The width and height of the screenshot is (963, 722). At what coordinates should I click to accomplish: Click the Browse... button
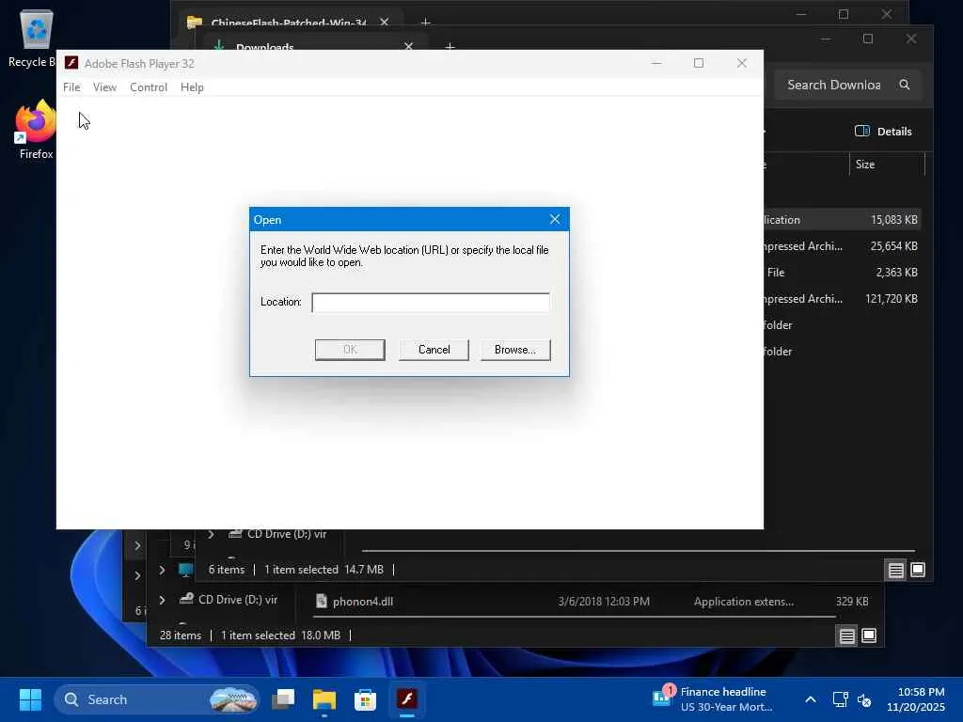514,350
